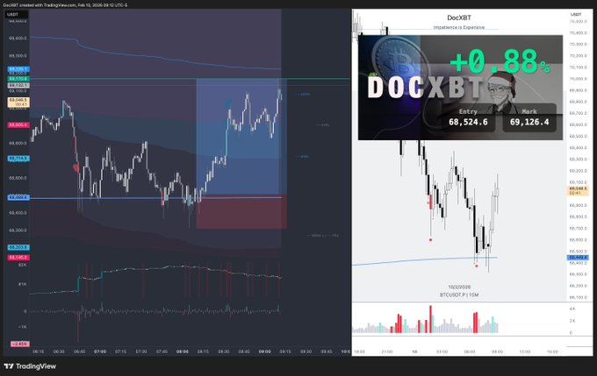Select the blue 68,714.3 price label
This screenshot has width=597, height=376.
[18, 158]
